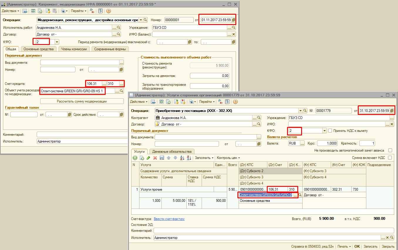The width and height of the screenshot is (398, 250).
Task: Open the Операция dropdown for Приобретение у поставщика
Action: tap(301, 111)
